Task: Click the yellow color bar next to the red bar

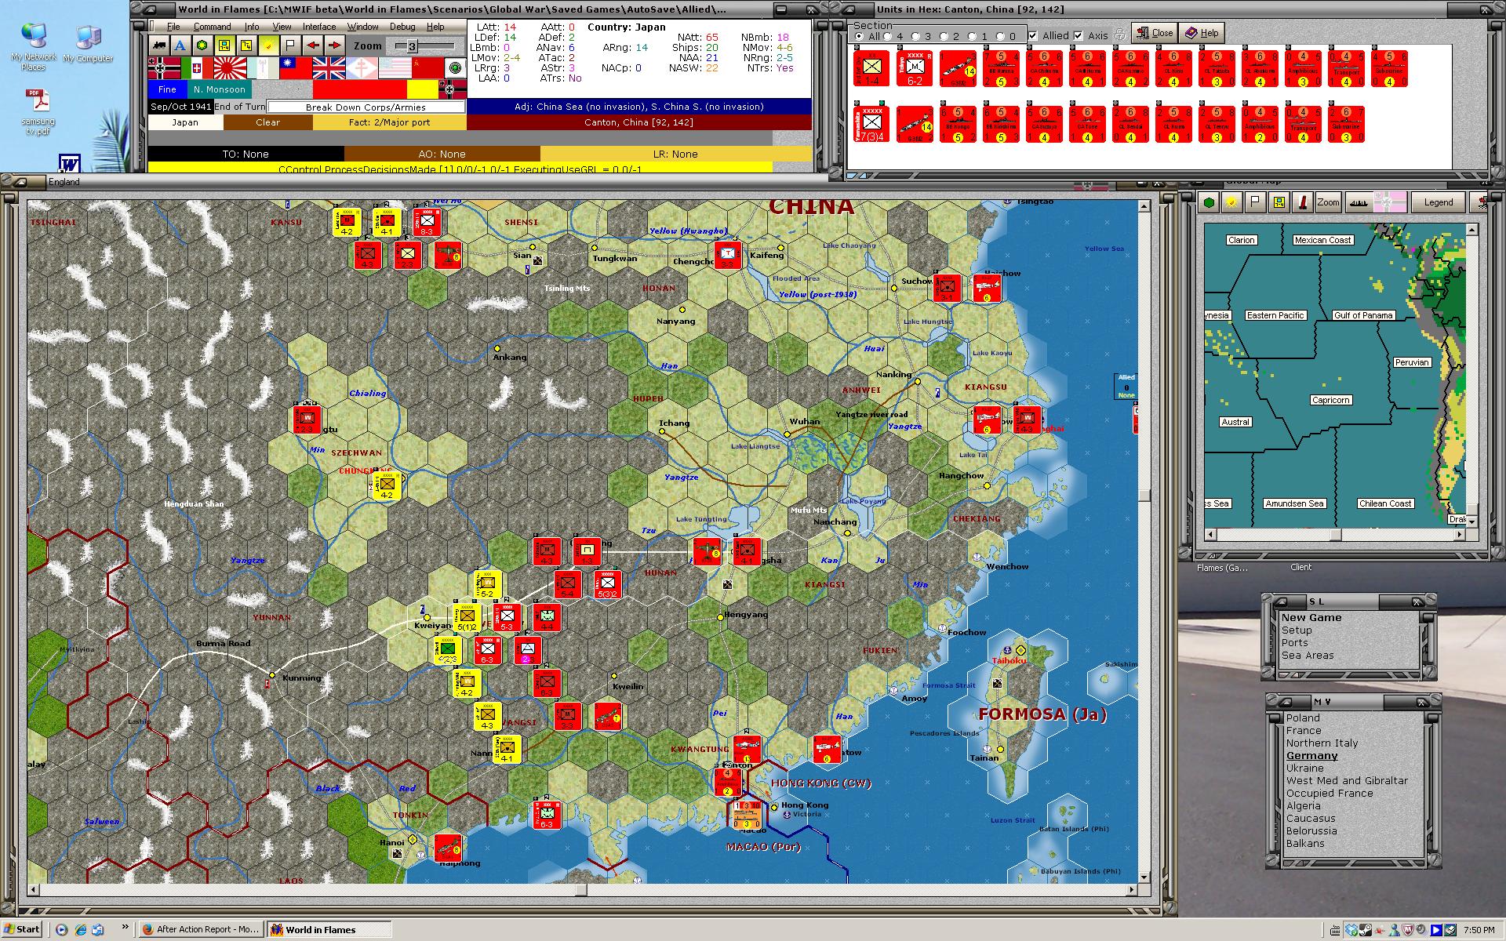Action: 422,89
